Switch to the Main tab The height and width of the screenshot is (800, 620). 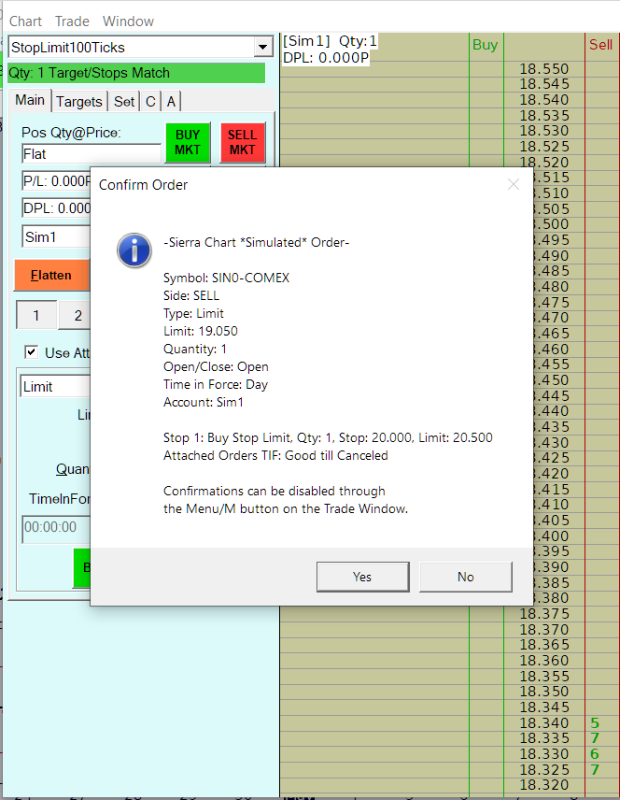tap(30, 101)
